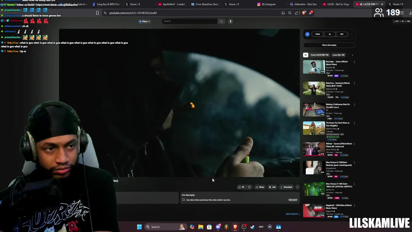Open Raq baby - Junior video thumbnail
412x232 pixels.
tap(314, 67)
